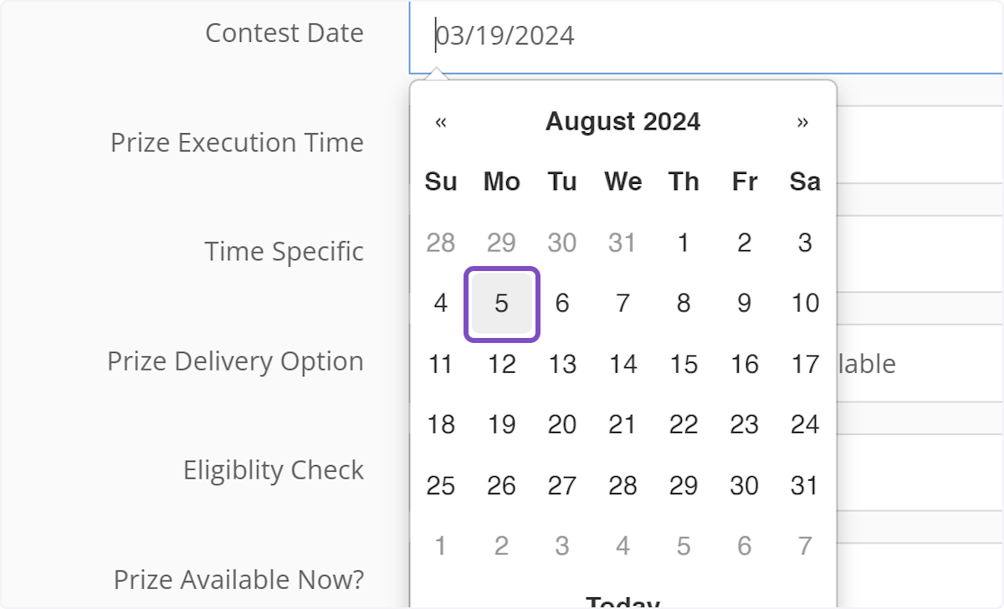Click the Time Specific label
This screenshot has height=609, width=1004.
283,250
